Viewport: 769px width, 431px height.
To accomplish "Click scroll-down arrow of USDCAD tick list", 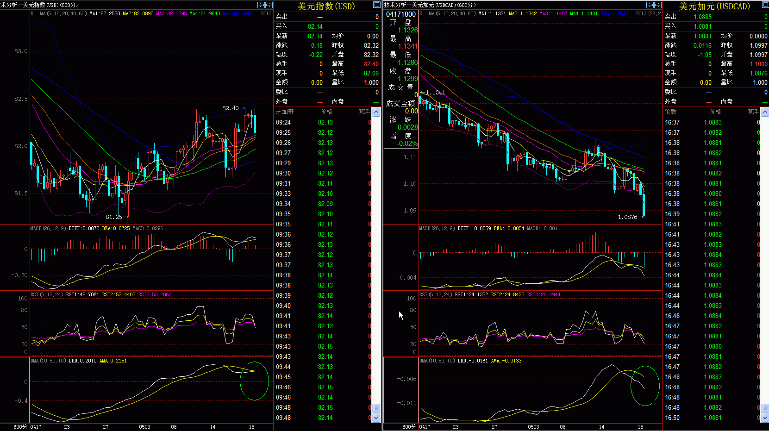I will coord(765,418).
